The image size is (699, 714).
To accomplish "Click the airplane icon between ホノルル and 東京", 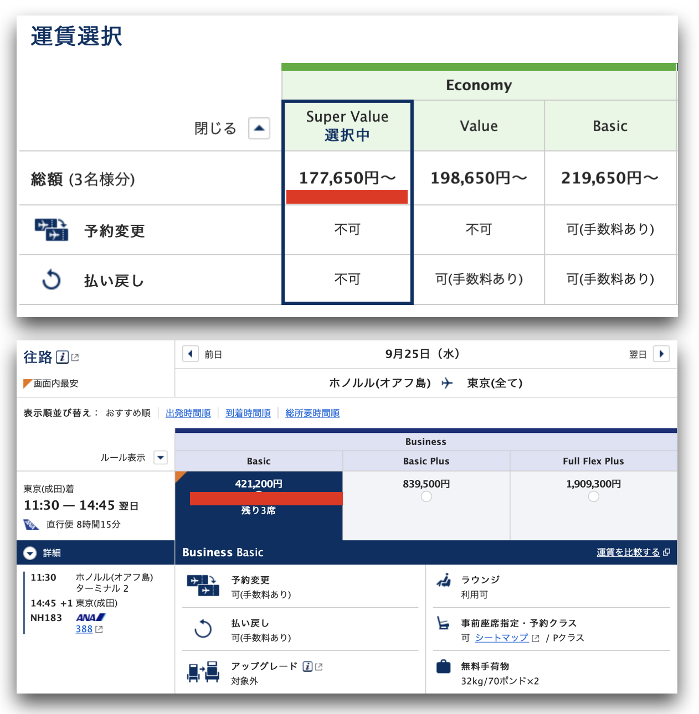I will (x=448, y=383).
